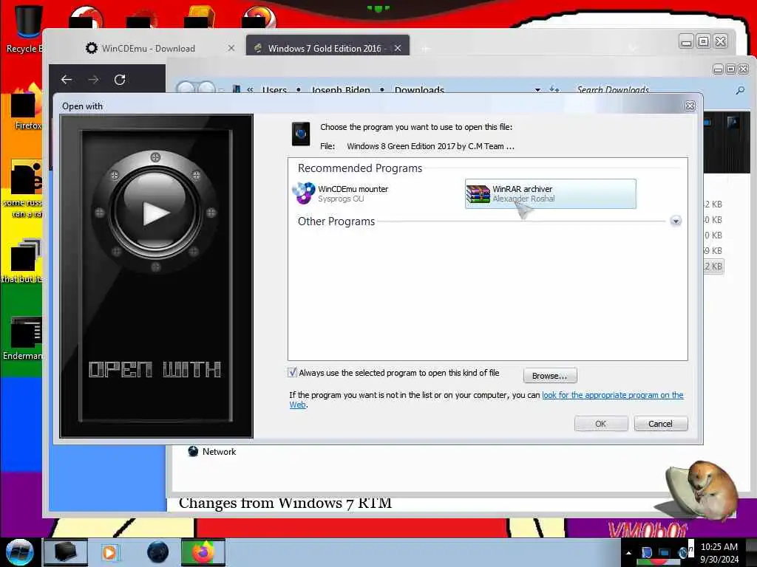Click Users in Explorer address path
This screenshot has width=757, height=567.
274,89
